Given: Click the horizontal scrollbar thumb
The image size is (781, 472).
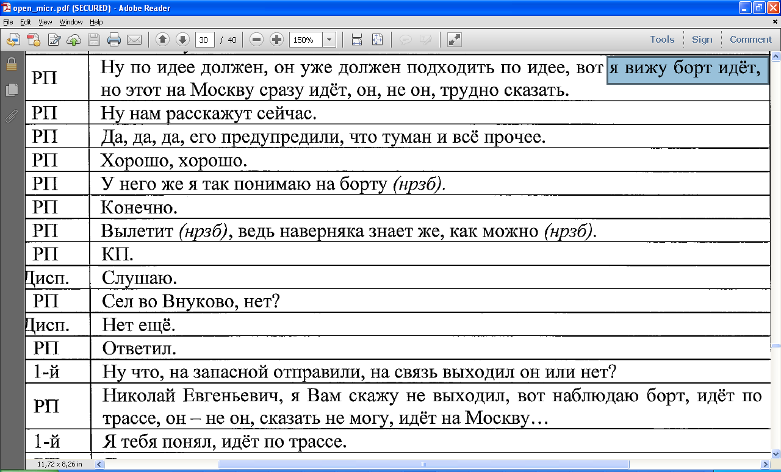Looking at the screenshot, I should pos(423,465).
